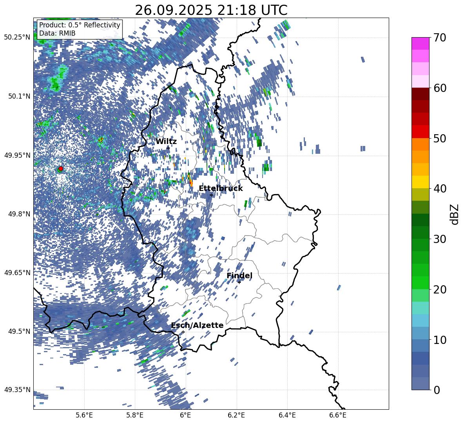Click the 50.1°N latitude tick label

click(x=19, y=96)
